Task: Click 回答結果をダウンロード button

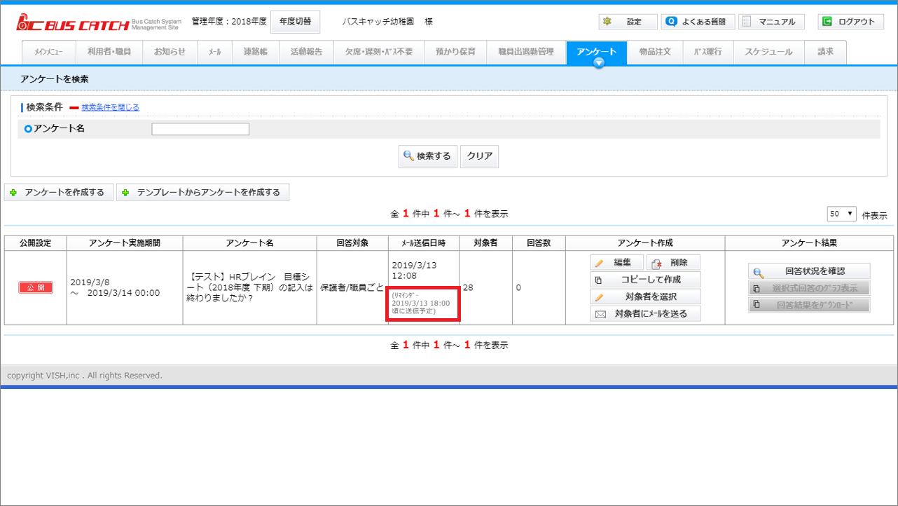Action: [809, 305]
